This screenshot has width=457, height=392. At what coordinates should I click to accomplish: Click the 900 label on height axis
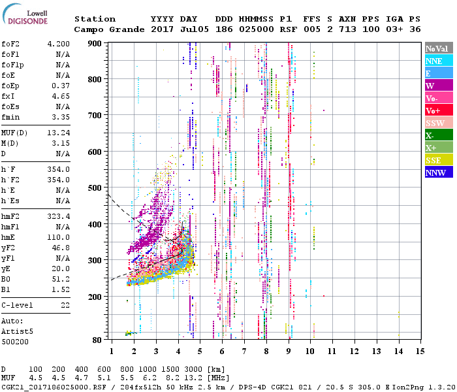pos(96,43)
